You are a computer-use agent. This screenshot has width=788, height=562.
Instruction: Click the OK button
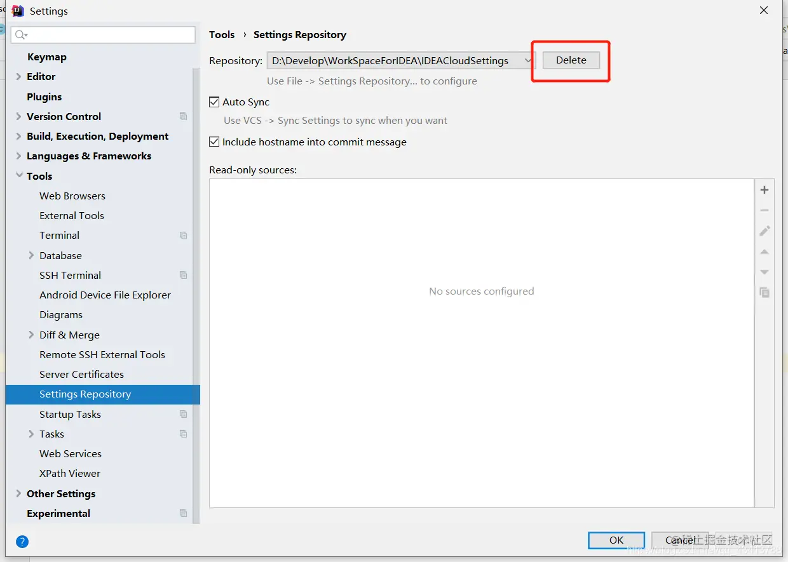click(616, 540)
